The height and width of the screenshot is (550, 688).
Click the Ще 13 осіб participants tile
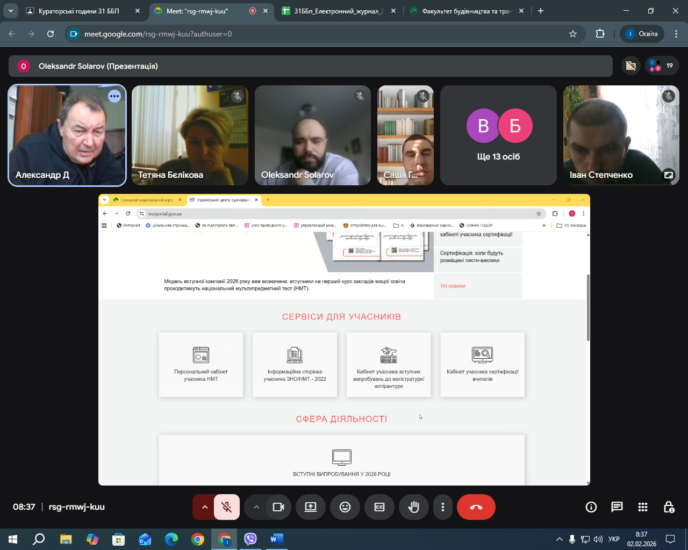click(498, 135)
